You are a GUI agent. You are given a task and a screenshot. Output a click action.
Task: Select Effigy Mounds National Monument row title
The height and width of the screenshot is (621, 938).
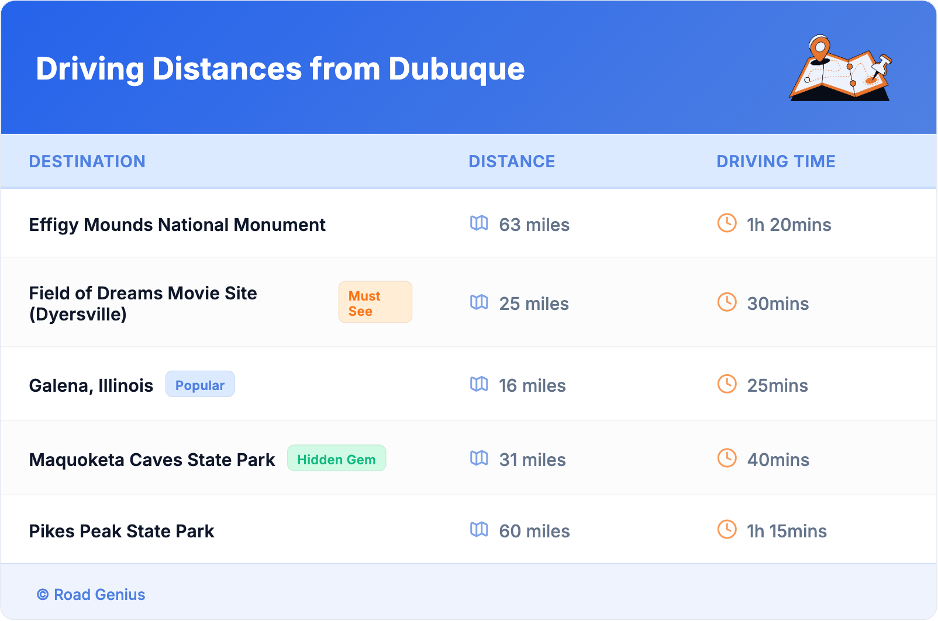(177, 225)
